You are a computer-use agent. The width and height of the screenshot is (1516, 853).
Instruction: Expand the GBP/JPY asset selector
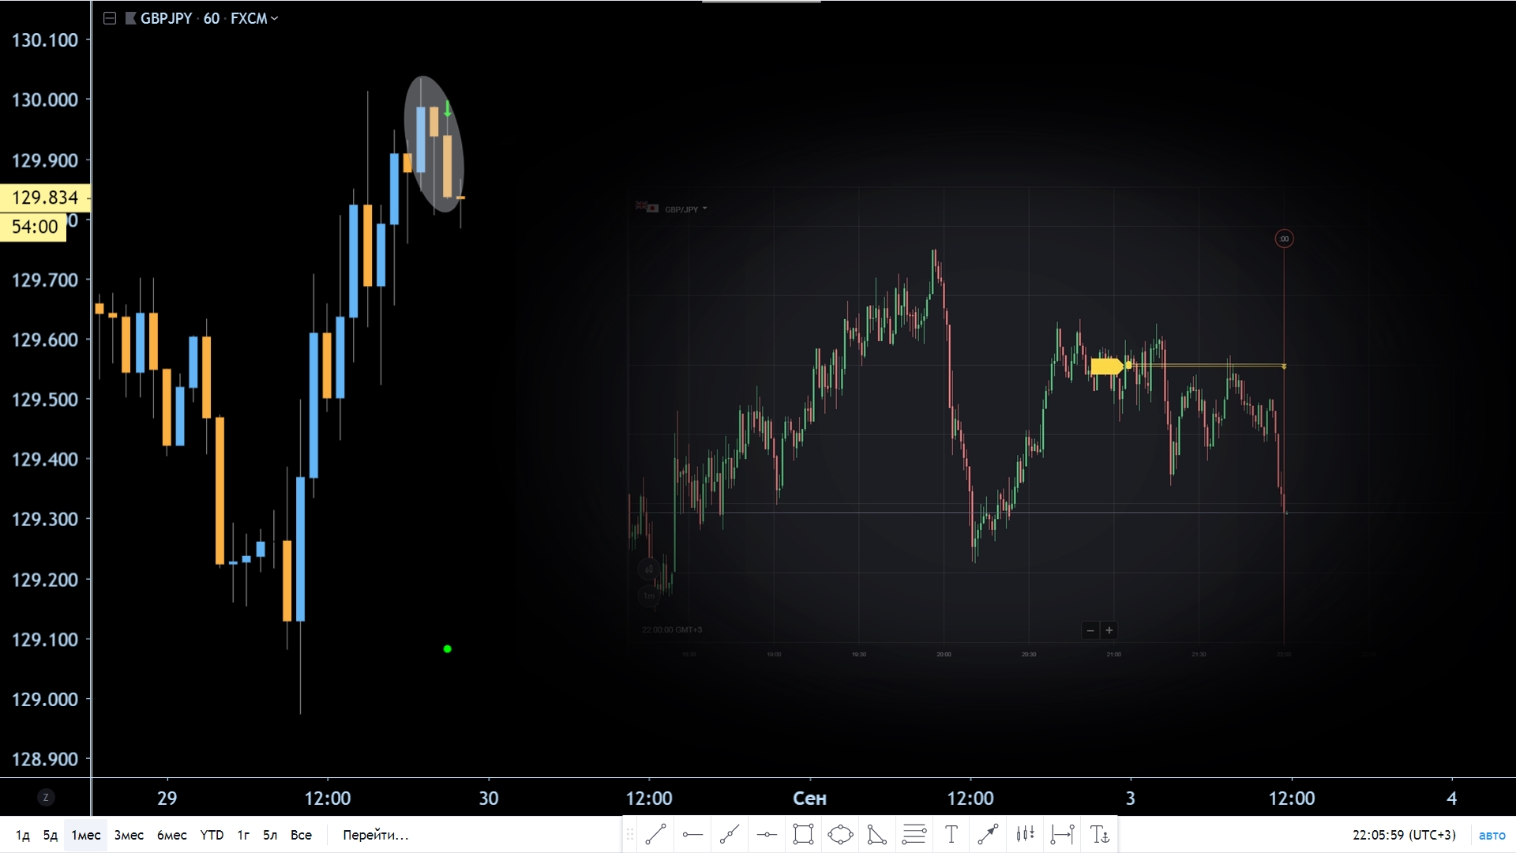coord(683,209)
